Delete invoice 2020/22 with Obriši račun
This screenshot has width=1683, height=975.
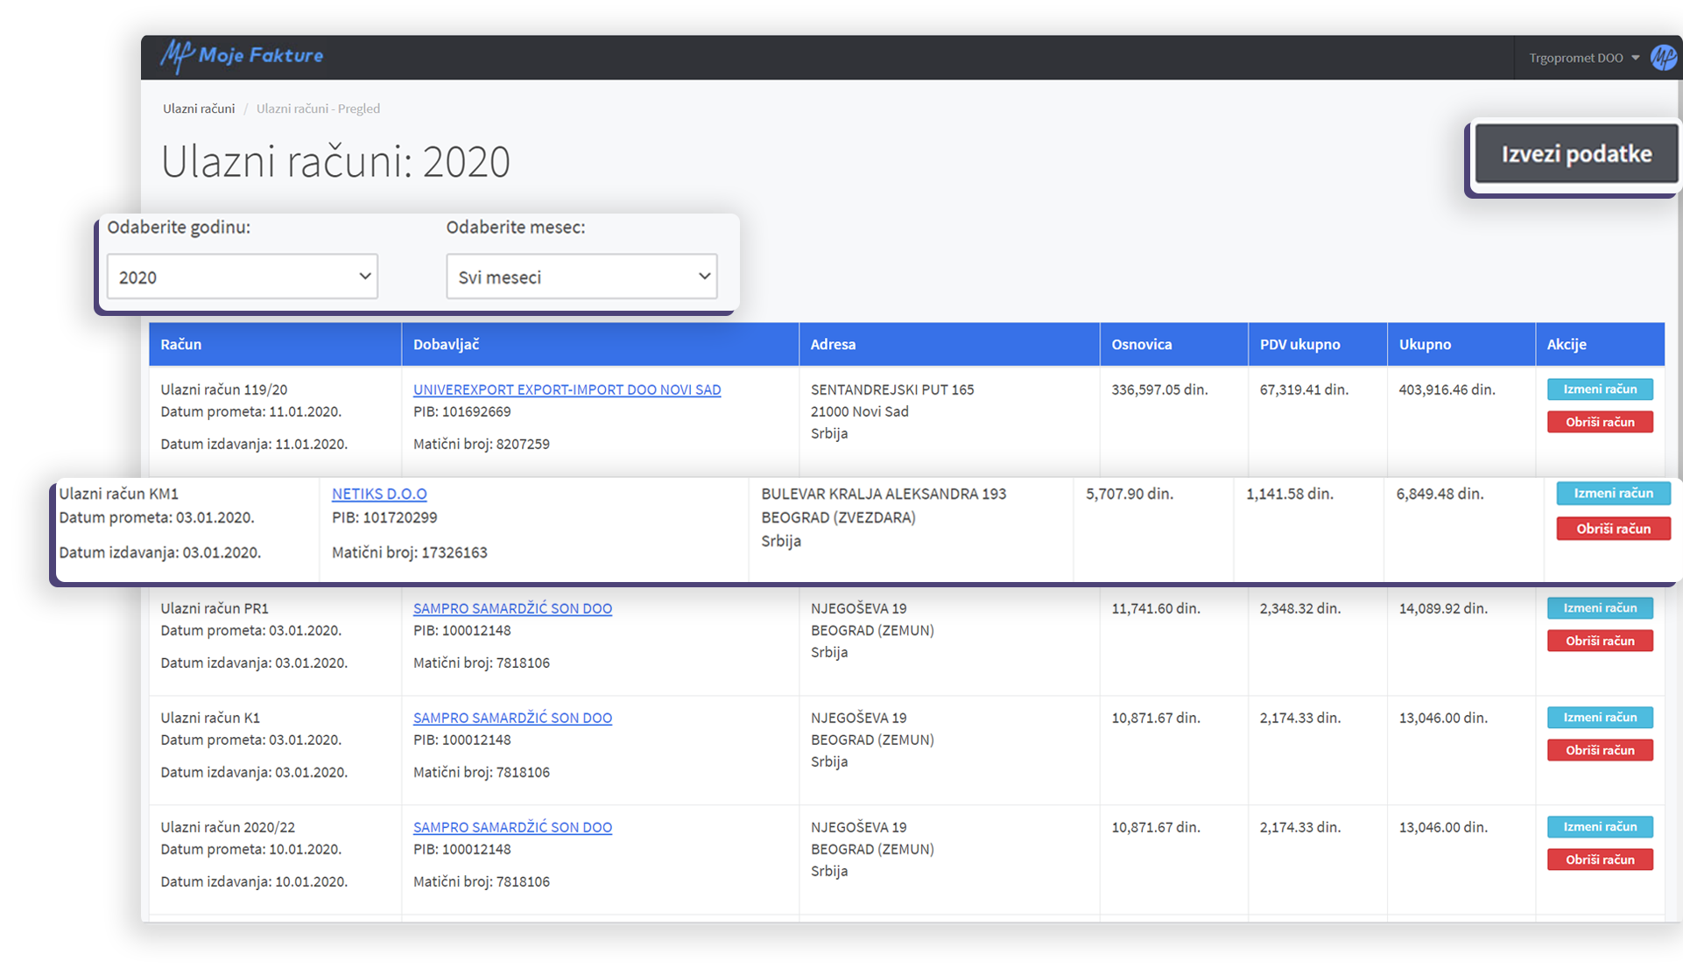(x=1600, y=859)
